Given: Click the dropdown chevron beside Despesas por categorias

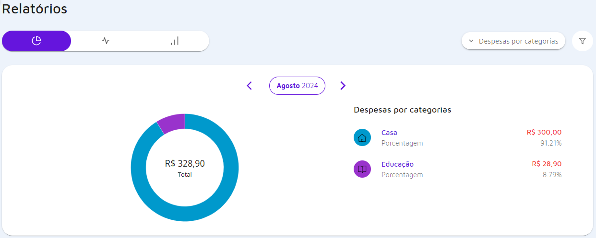Looking at the screenshot, I should 471,41.
